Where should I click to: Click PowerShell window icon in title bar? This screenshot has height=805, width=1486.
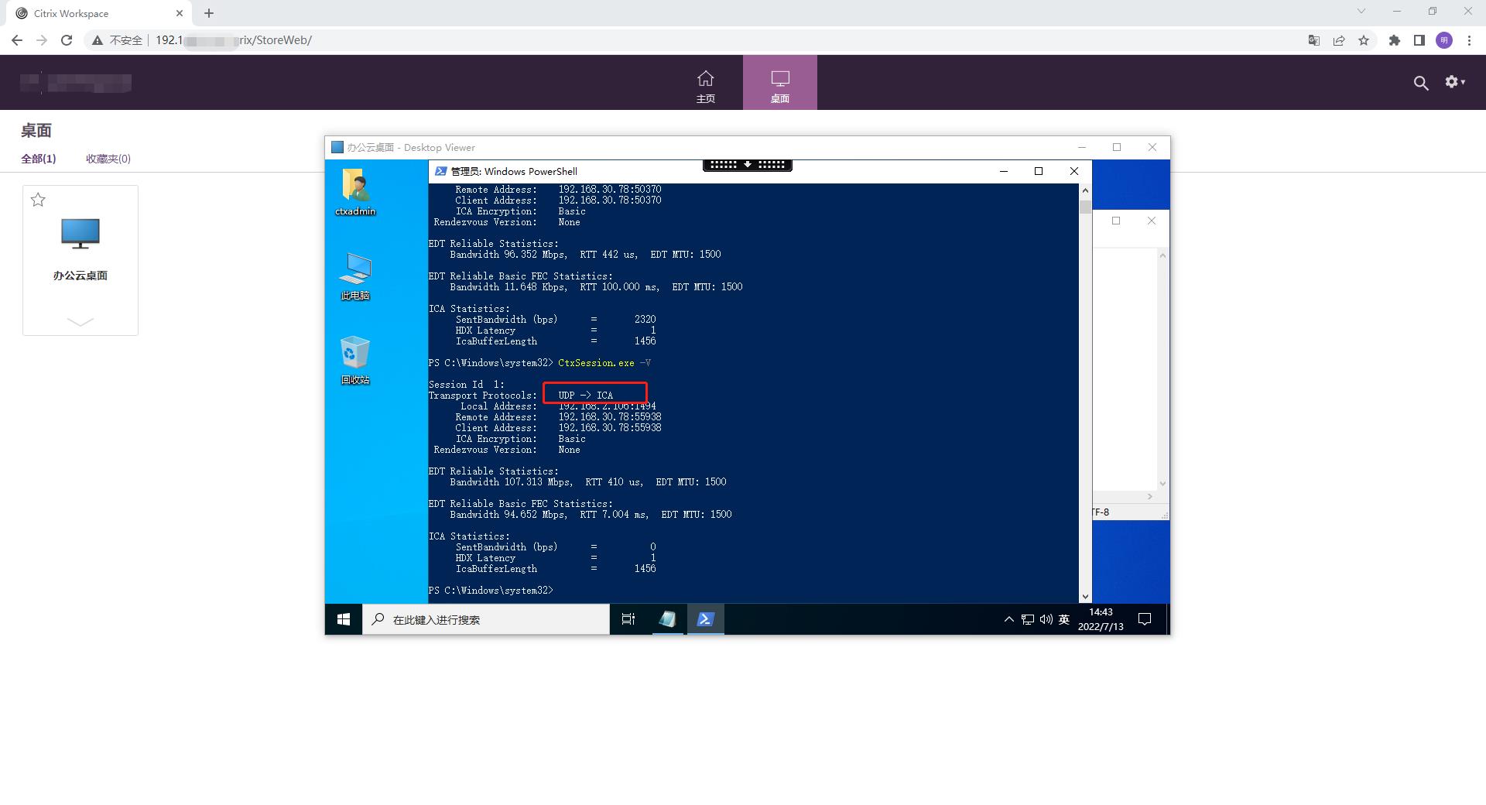(x=440, y=171)
